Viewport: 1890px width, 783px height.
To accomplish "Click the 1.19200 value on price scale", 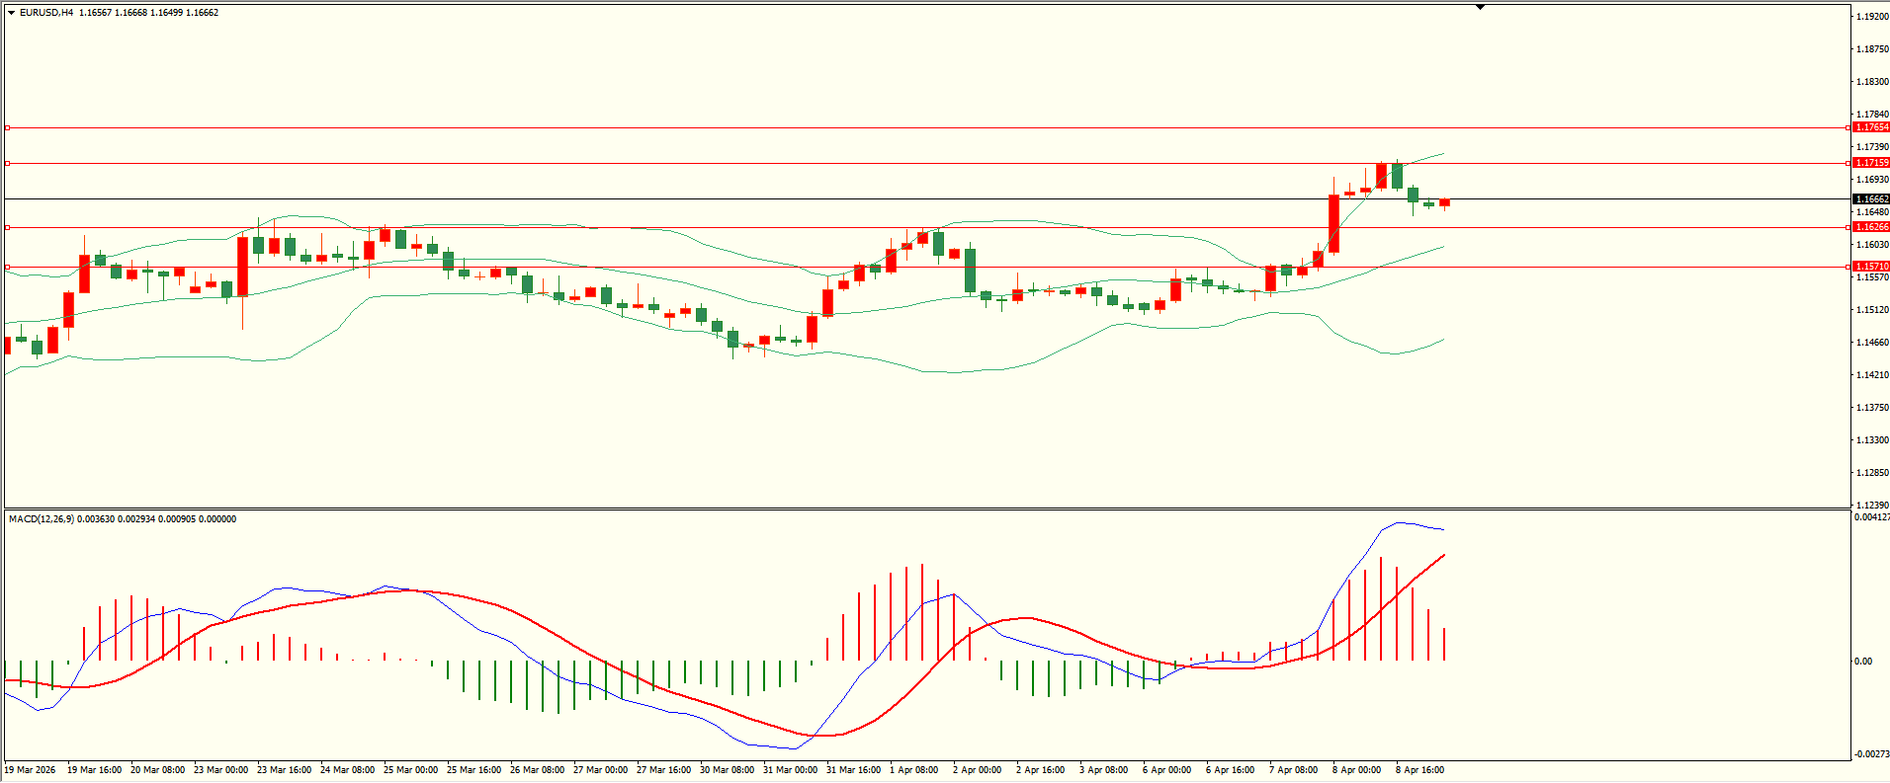I will click(x=1871, y=17).
